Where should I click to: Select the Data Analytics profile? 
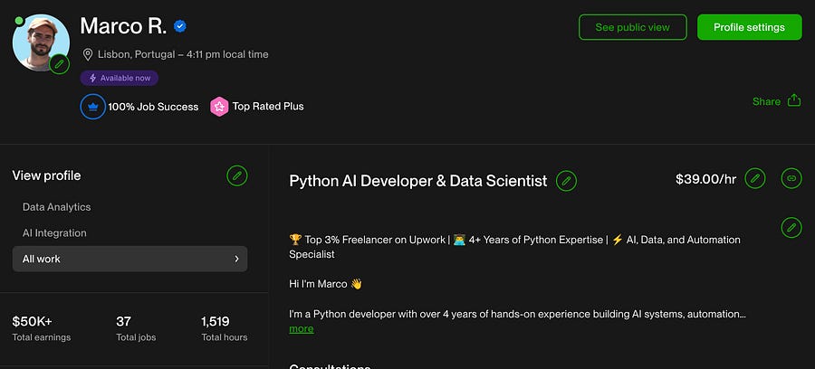pos(56,207)
